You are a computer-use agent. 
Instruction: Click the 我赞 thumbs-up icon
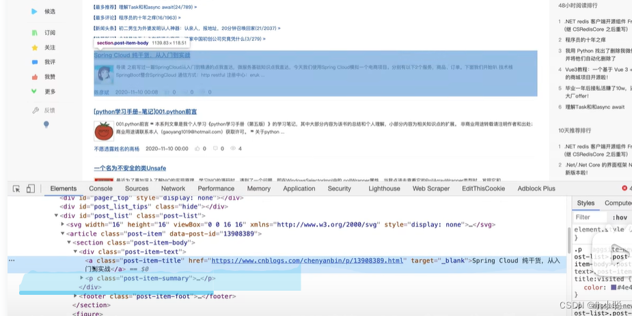35,76
